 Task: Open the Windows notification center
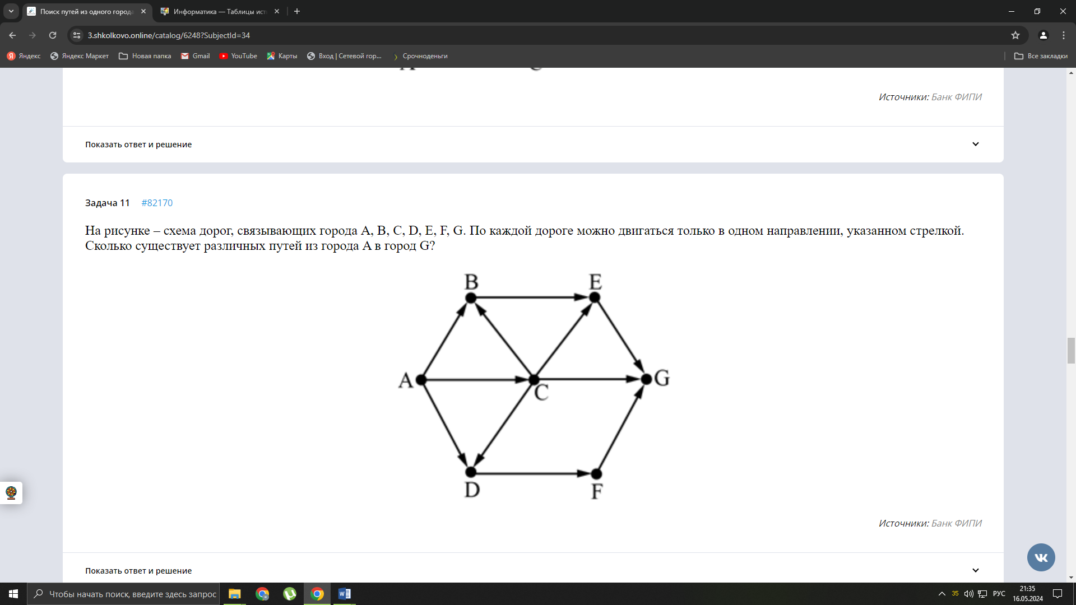[1058, 594]
